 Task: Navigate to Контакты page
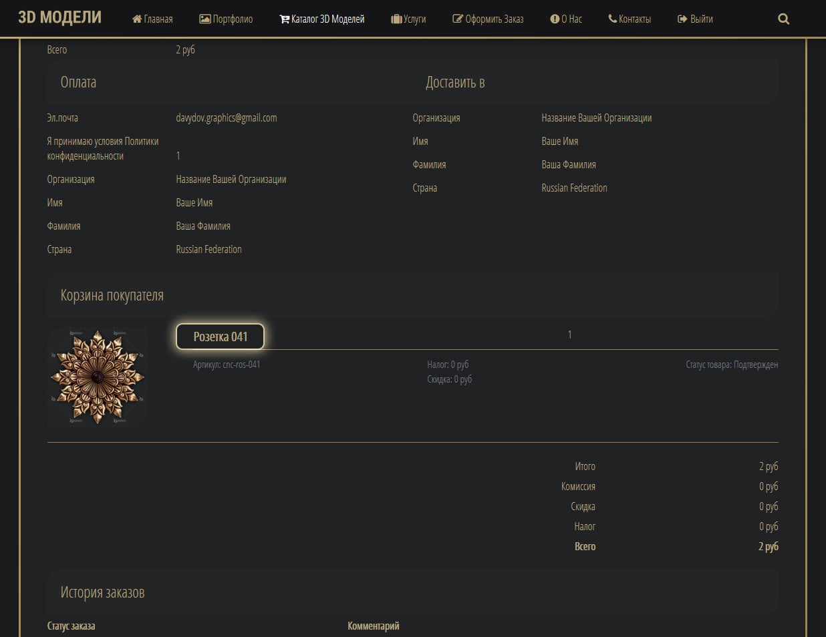click(x=634, y=19)
